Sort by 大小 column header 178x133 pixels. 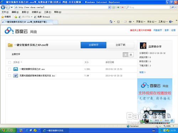point(87,62)
